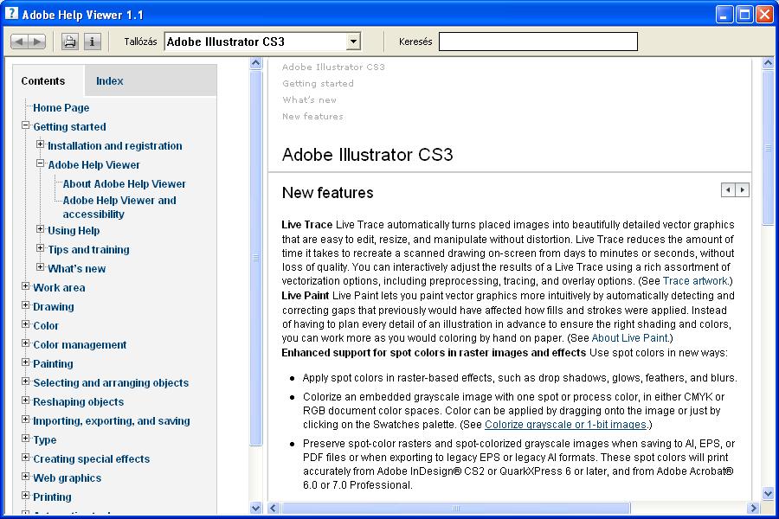Click horizontal scrollbar left arrow

tap(274, 508)
